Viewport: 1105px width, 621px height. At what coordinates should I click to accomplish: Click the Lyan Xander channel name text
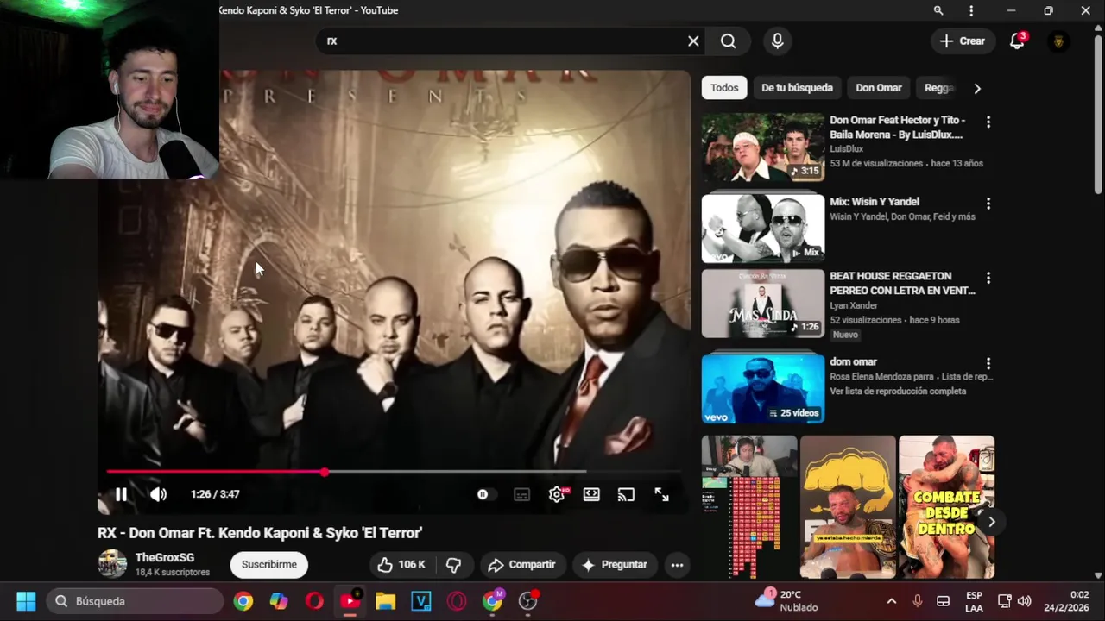point(854,305)
